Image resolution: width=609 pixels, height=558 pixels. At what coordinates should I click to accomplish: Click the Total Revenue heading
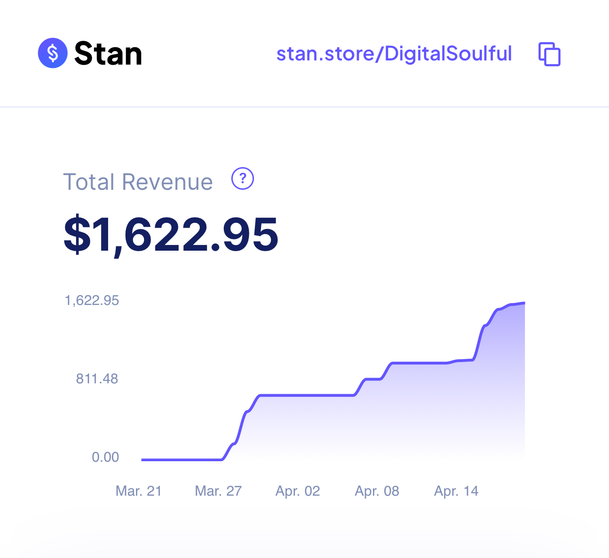tap(138, 182)
